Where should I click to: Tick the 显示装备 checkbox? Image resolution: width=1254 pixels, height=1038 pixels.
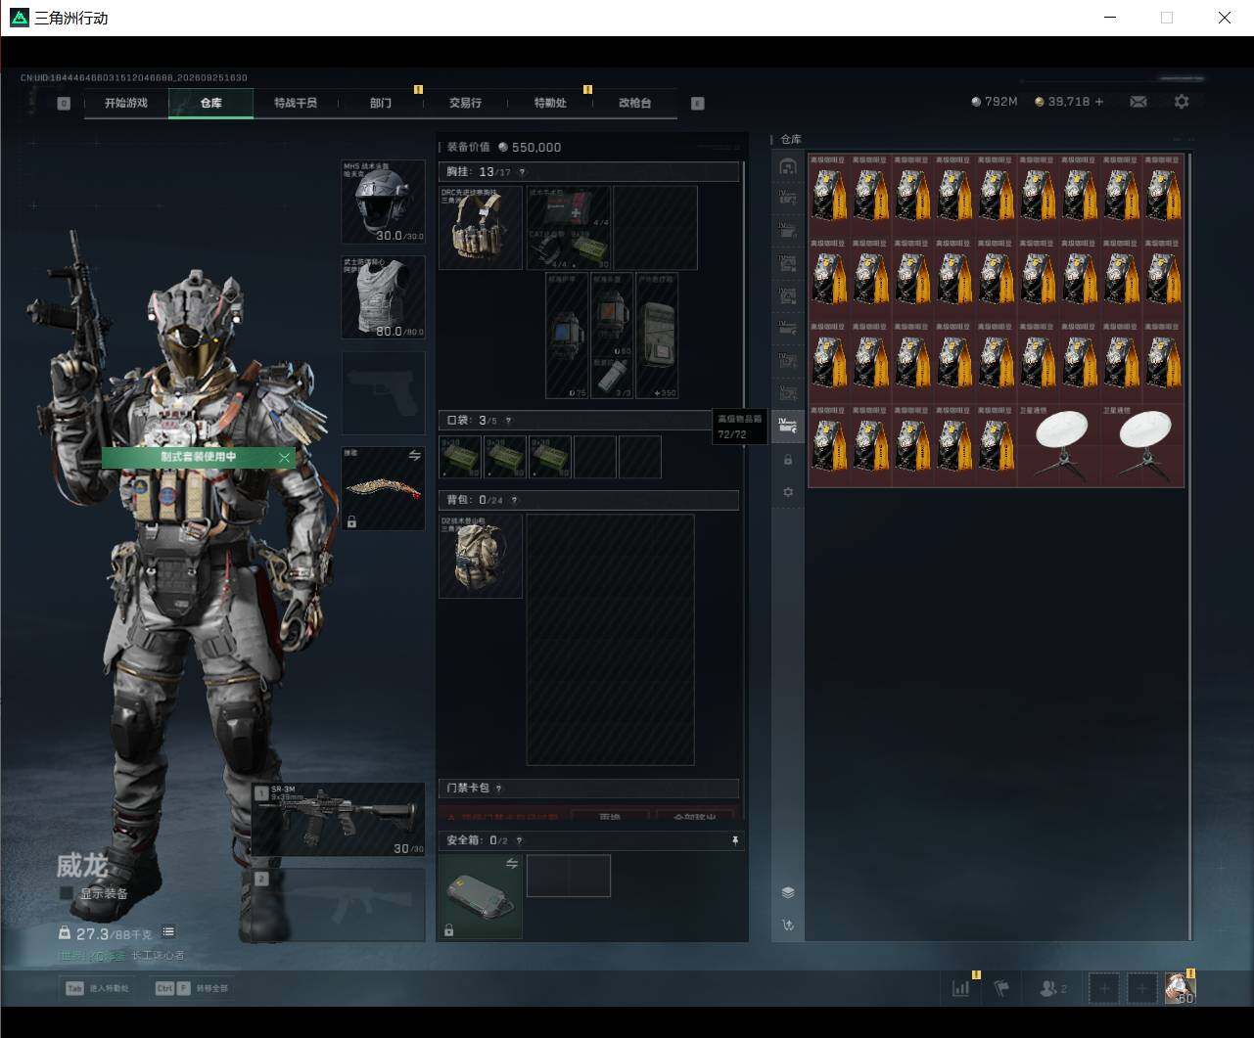[x=67, y=893]
